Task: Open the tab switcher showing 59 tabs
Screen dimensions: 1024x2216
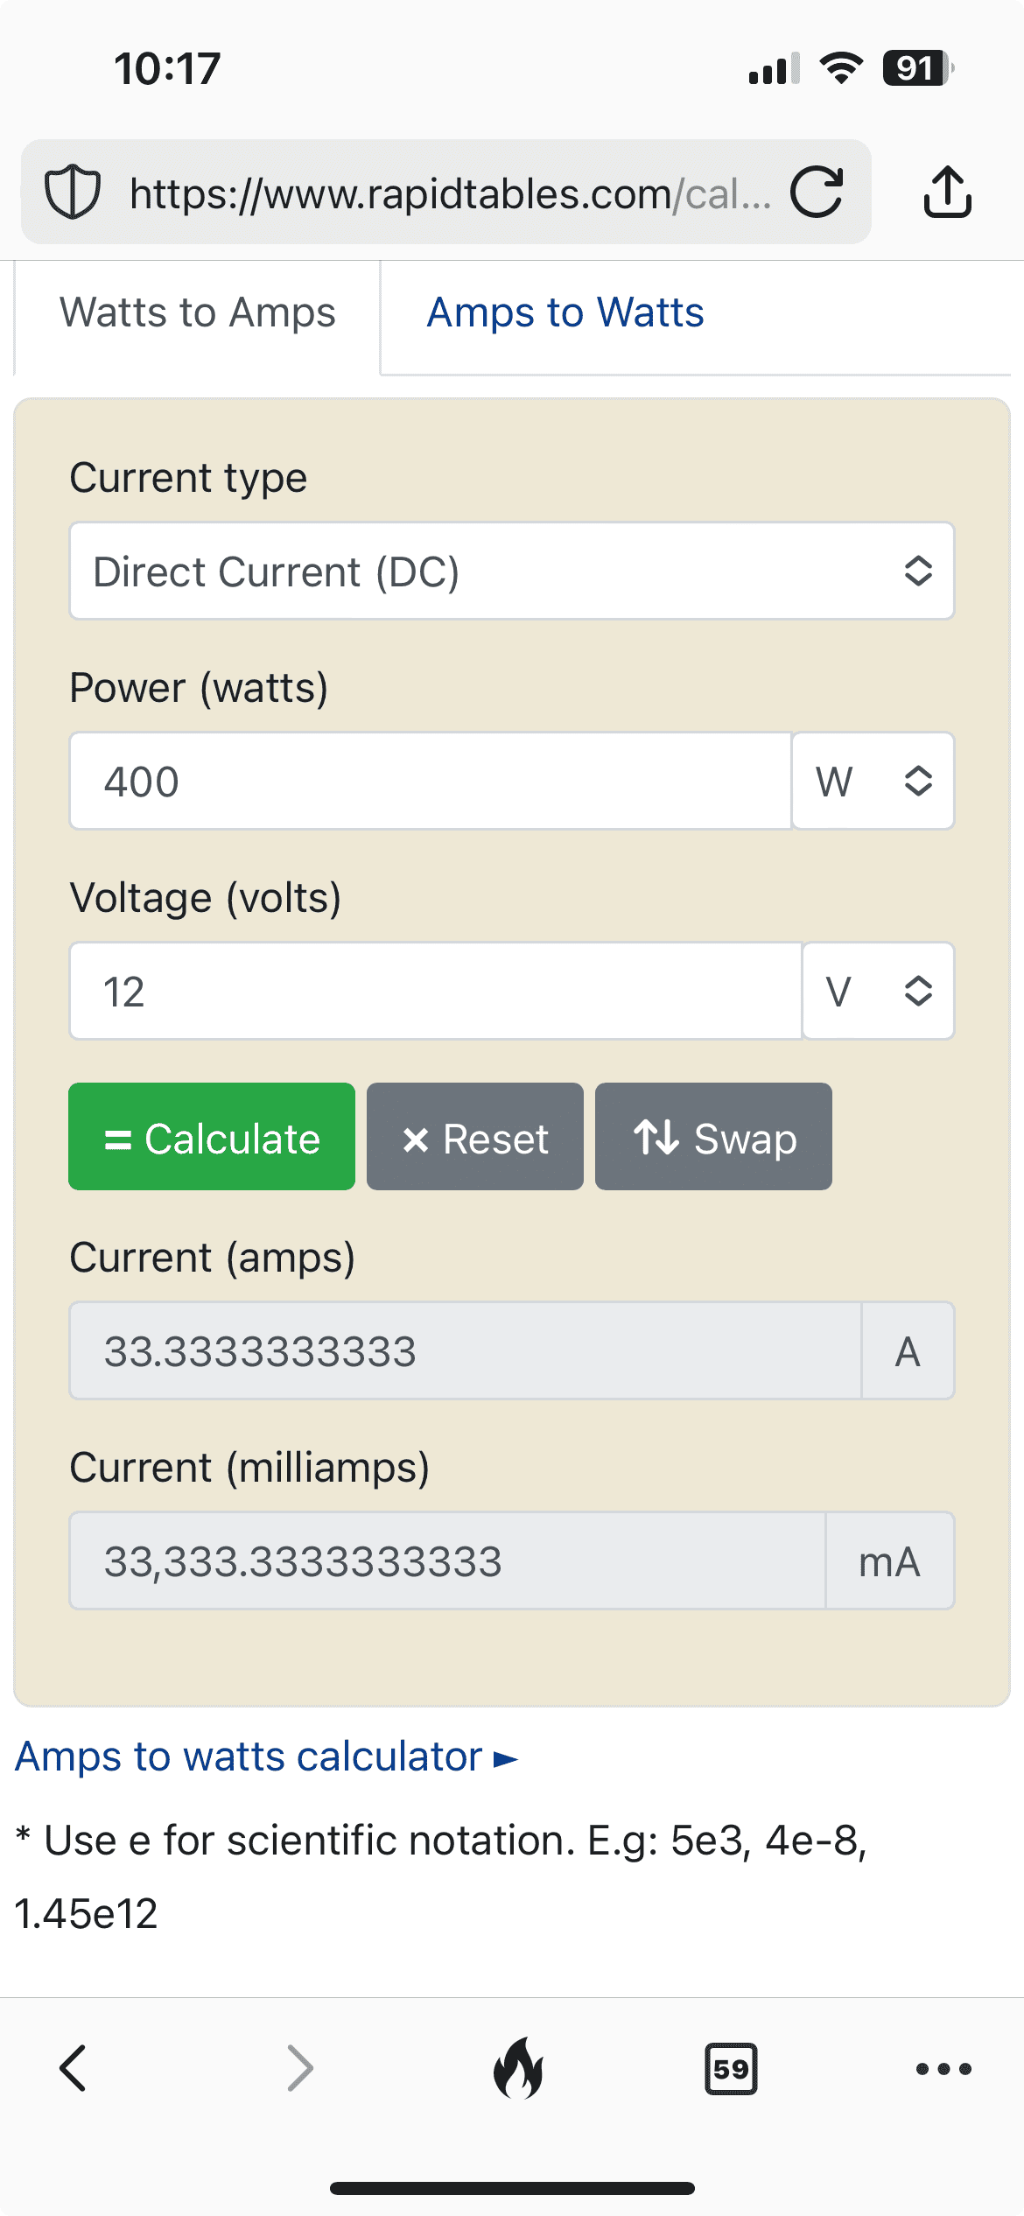Action: [731, 2069]
